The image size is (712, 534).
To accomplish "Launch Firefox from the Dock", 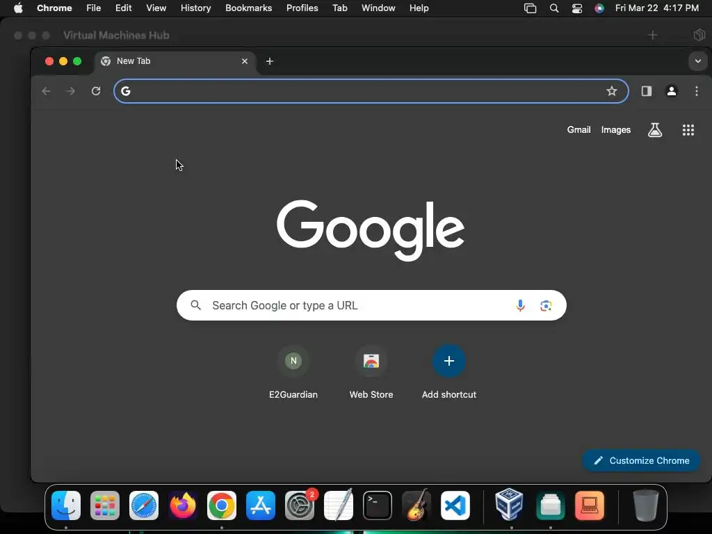I will tap(183, 505).
